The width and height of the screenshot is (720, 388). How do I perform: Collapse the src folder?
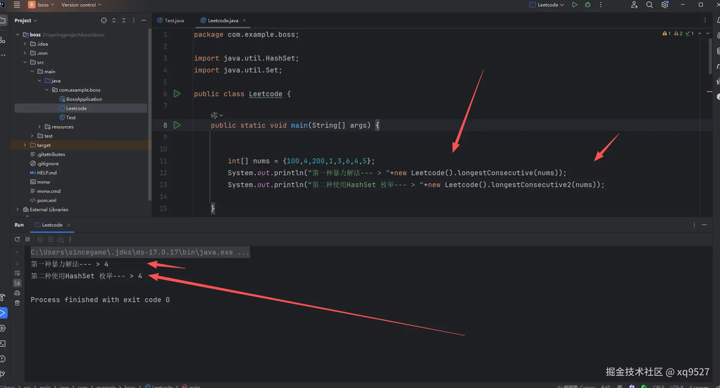pyautogui.click(x=25, y=62)
